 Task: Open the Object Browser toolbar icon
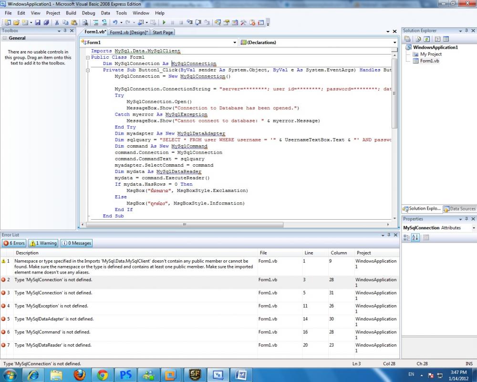pos(235,22)
